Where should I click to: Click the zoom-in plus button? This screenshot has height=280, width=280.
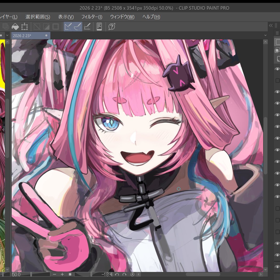(62, 274)
